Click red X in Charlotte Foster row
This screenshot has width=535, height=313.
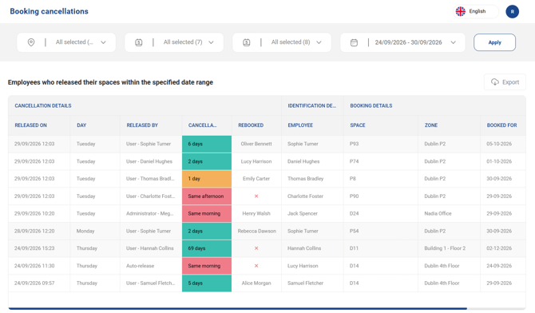pos(256,196)
